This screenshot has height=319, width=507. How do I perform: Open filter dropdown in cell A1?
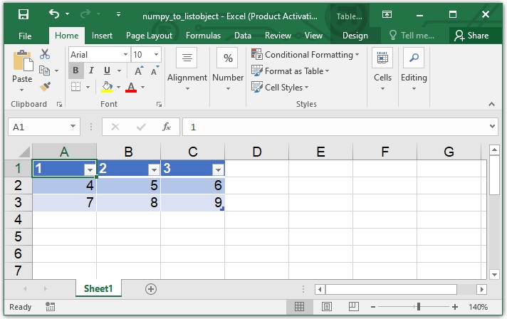point(90,169)
